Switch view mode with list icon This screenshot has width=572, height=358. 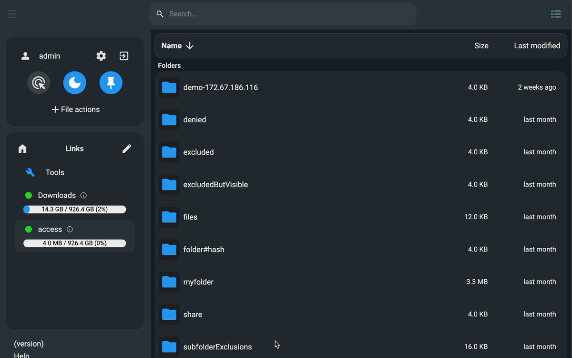coord(556,14)
